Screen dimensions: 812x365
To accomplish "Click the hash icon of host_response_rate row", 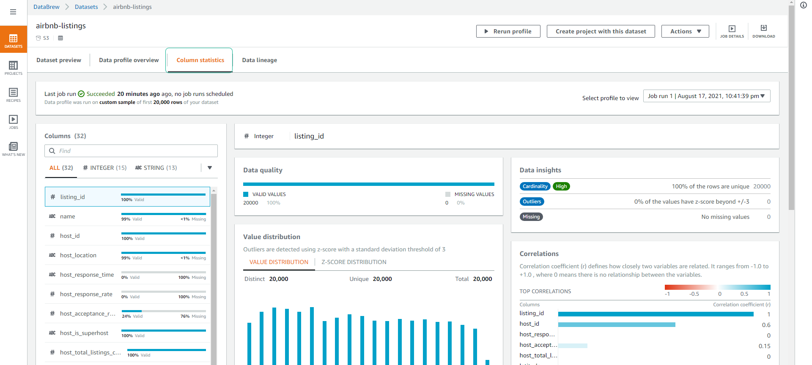I will 52,294.
